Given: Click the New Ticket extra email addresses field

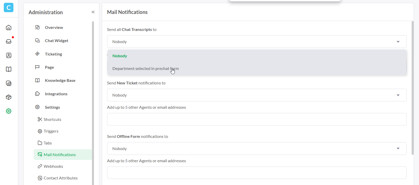Looking at the screenshot, I should (x=257, y=119).
